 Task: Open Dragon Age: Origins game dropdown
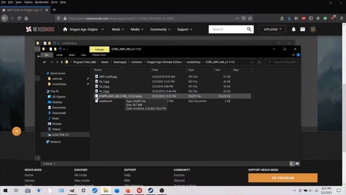tap(83, 29)
